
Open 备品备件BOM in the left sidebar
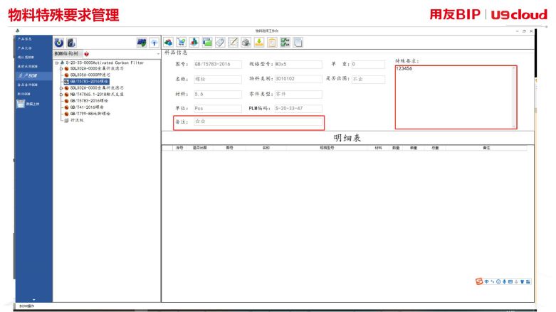(x=28, y=85)
